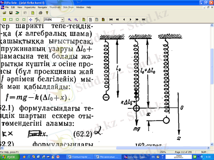The height and width of the screenshot is (160, 214).
Task: Click the help question icon in system tray
Action: point(158,157)
